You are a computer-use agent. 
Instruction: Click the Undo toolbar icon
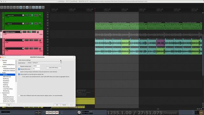14,7
